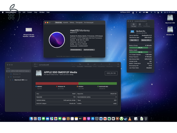
Task: Open Music app from the Dock
Action: pos(84,119)
